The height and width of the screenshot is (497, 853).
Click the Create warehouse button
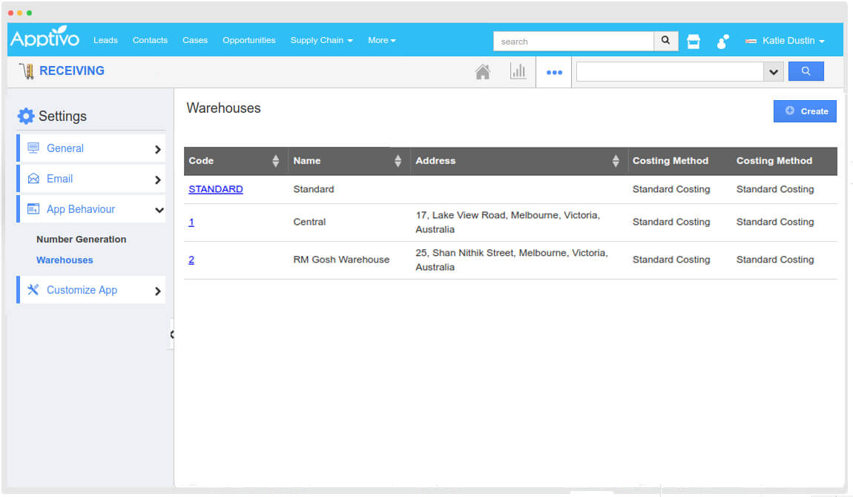pos(805,111)
